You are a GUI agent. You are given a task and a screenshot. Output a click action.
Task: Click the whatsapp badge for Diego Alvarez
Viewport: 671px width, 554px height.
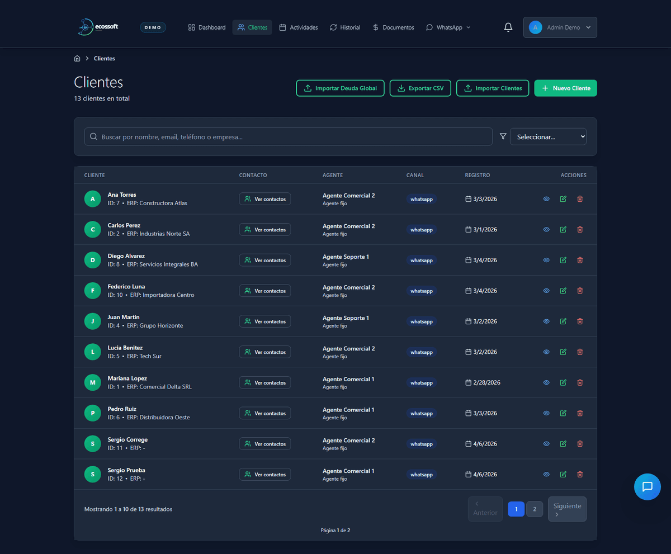[422, 260]
